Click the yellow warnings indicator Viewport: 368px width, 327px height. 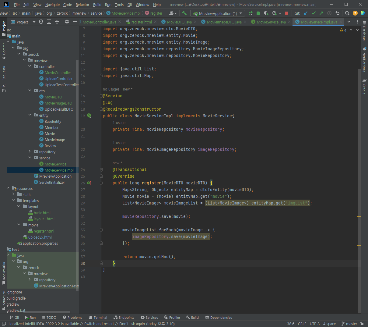click(x=343, y=30)
